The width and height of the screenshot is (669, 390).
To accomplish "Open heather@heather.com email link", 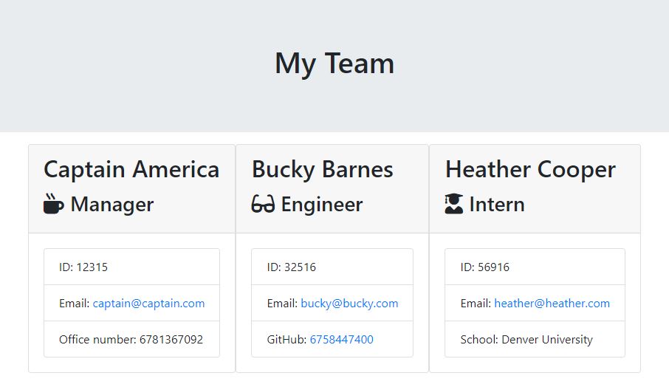I will [x=552, y=303].
